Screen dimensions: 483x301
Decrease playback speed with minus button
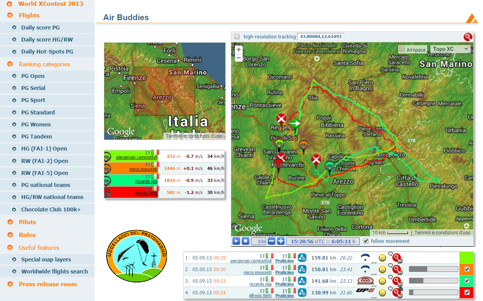272,241
